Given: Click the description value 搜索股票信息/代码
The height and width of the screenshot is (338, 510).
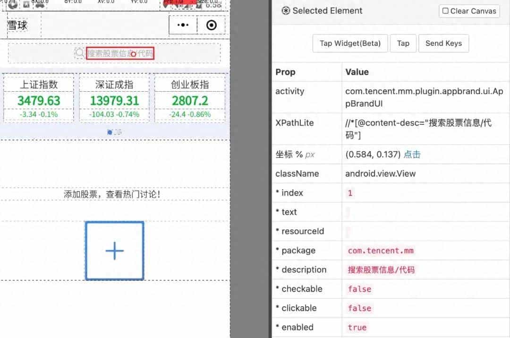Looking at the screenshot, I should click(381, 269).
